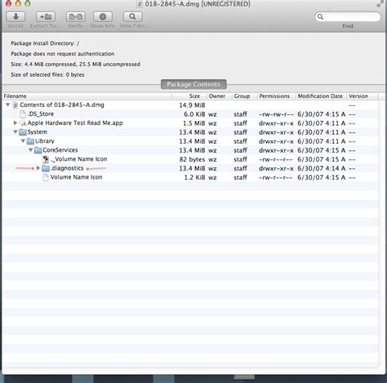Screen dimensions: 387x383
Task: Click the 4:14 modification date of .diagnostics
Action: tap(322, 168)
